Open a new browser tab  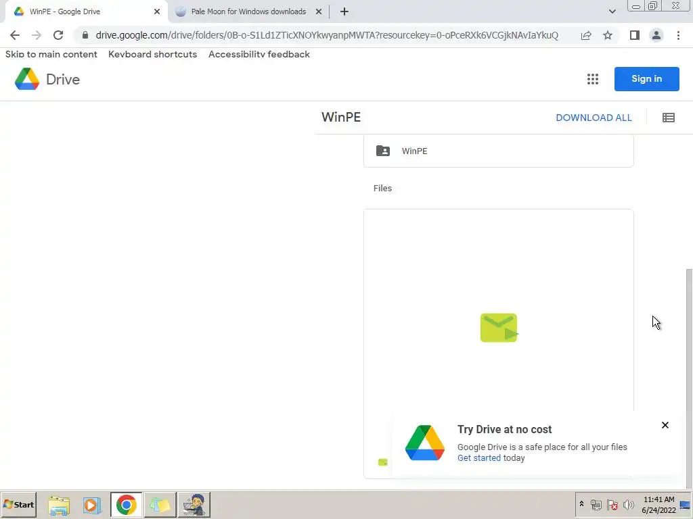pyautogui.click(x=344, y=12)
